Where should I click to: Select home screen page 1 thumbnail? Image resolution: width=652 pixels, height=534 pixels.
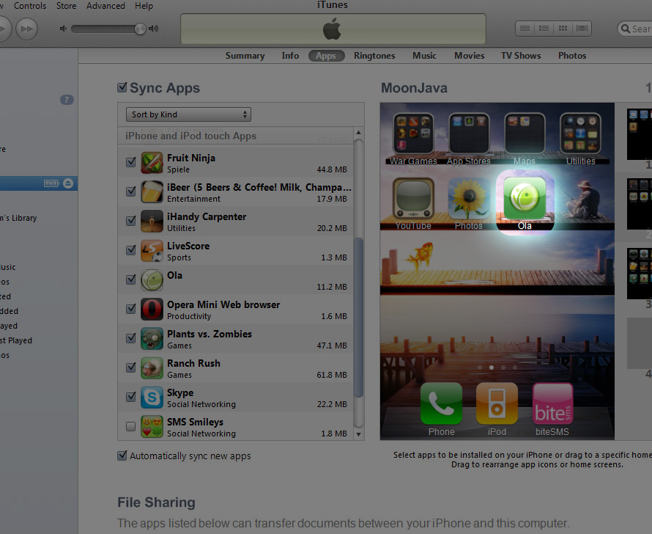tap(640, 133)
